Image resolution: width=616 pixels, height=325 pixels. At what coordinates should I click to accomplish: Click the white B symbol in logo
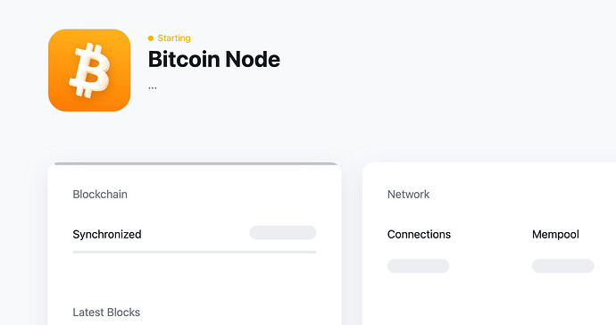pos(89,71)
